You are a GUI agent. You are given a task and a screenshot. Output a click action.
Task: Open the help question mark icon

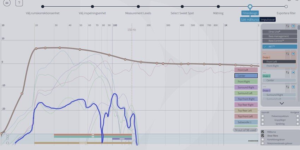tap(19, 3)
